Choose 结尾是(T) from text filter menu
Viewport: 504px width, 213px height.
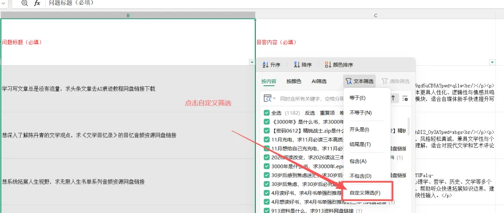(x=367, y=144)
